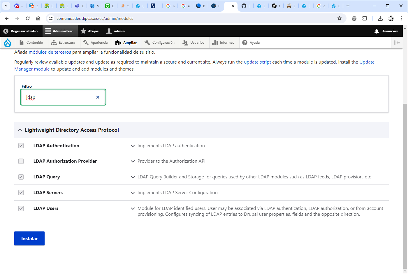Toggle LDAP Authentication checkbox
Screen dimensions: 408x274
tap(21, 146)
